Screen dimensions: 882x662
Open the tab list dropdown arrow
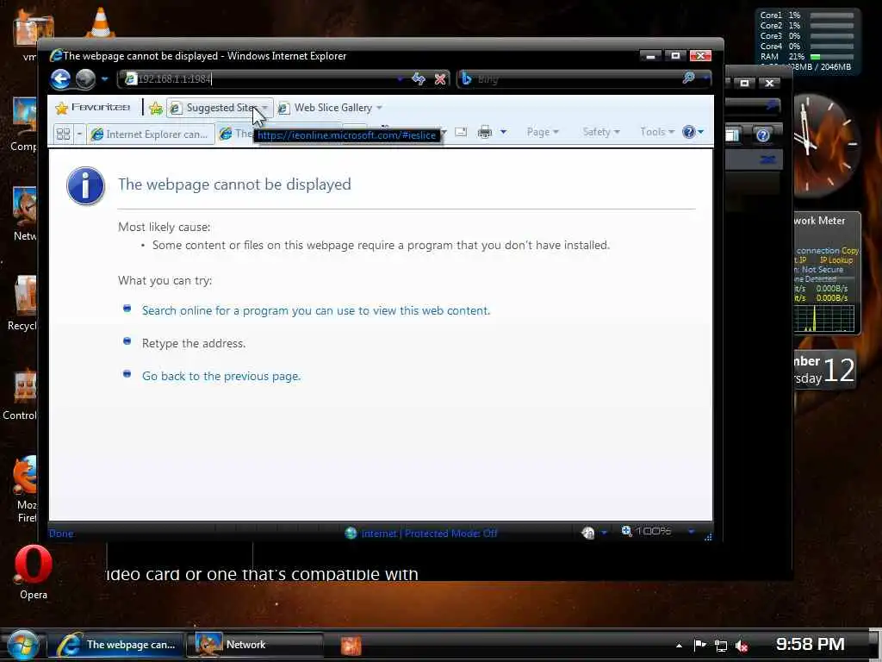pyautogui.click(x=79, y=134)
